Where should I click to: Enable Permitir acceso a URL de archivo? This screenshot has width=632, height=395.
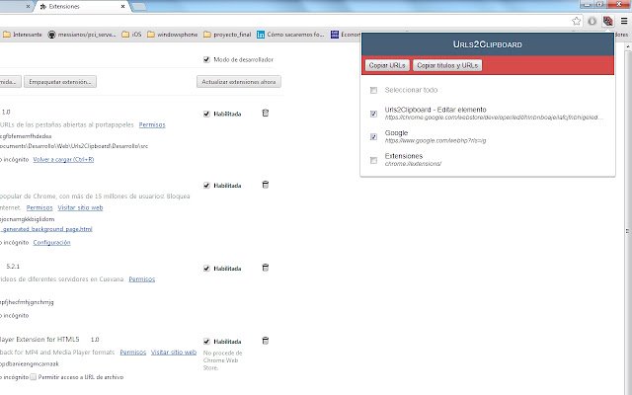[x=34, y=377]
